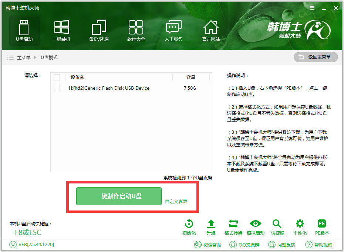Open the hamburger menu in the title bar
This screenshot has width=344, height=252.
[x=313, y=8]
